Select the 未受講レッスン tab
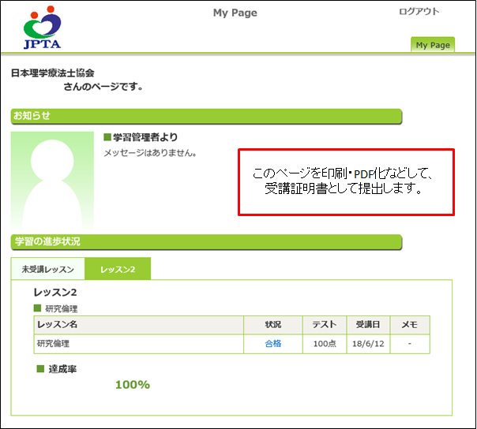This screenshot has height=429, width=477. coord(47,269)
